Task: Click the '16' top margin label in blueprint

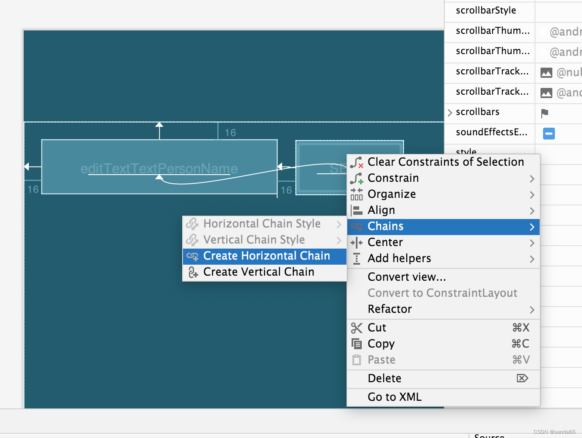Action: click(230, 133)
